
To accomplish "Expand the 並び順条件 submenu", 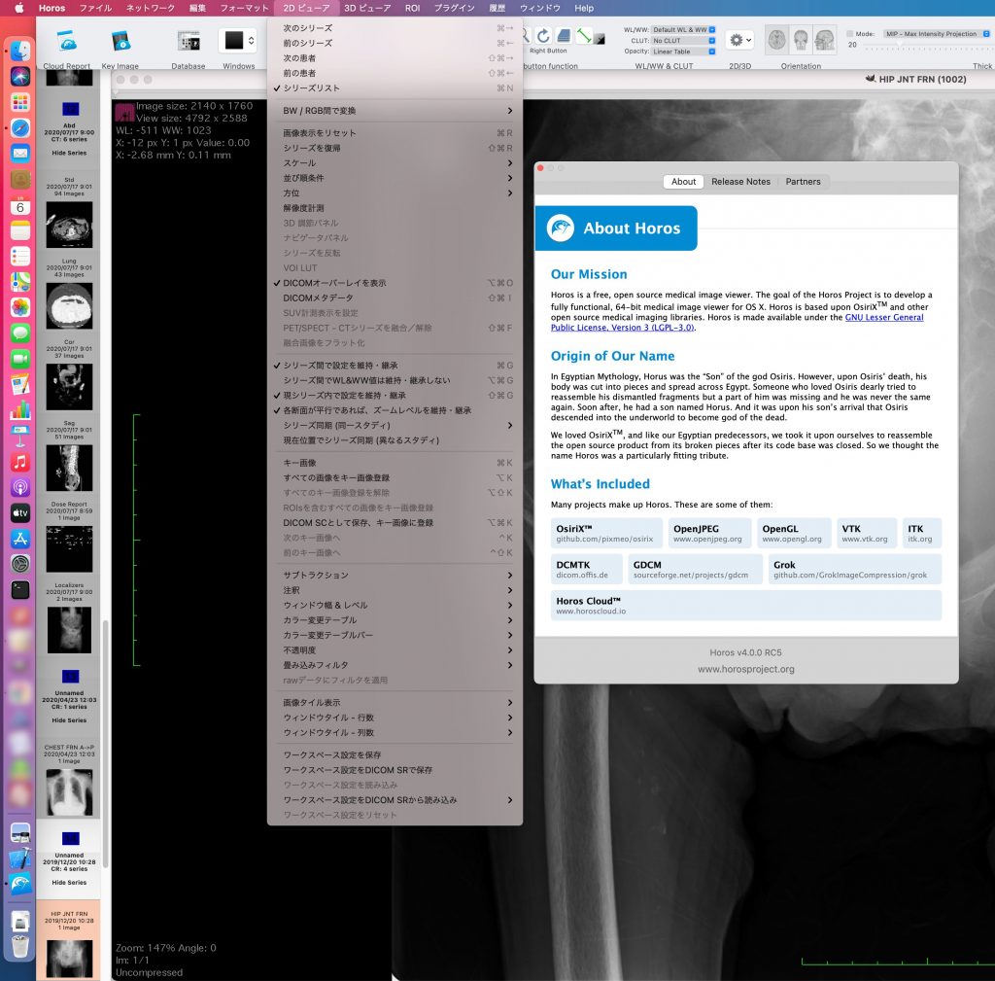I will pos(395,179).
